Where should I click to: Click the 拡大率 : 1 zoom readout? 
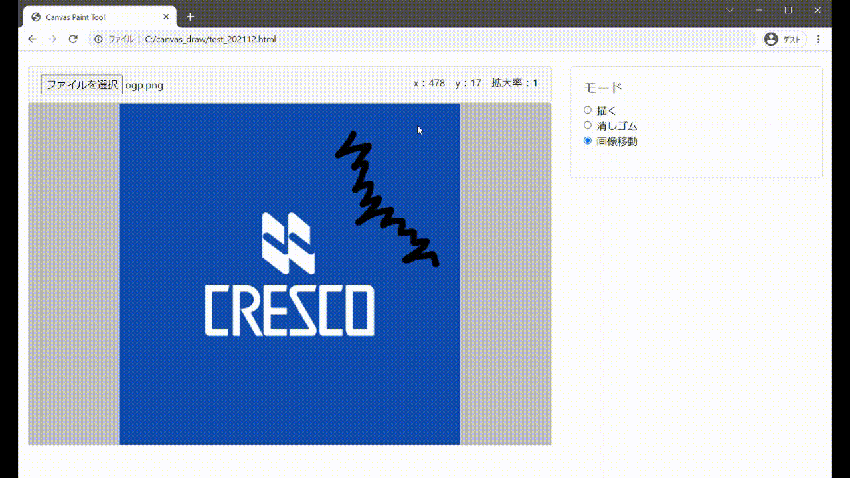pos(515,83)
